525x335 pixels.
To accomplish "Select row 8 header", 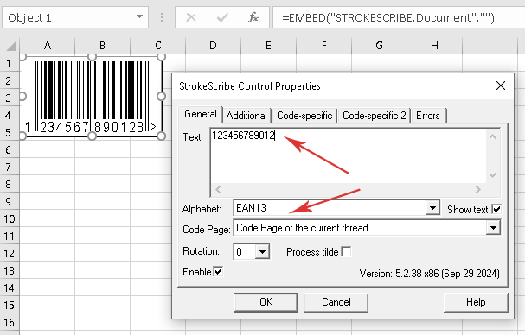I will point(9,185).
